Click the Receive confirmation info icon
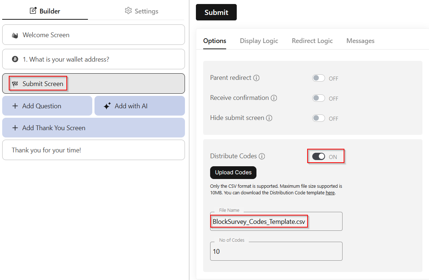This screenshot has height=280, width=429. (x=274, y=98)
